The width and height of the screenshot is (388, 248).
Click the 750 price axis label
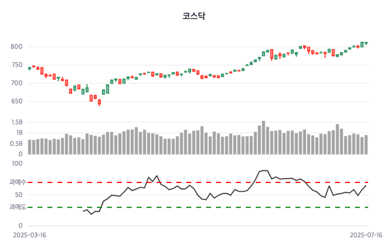coord(17,65)
